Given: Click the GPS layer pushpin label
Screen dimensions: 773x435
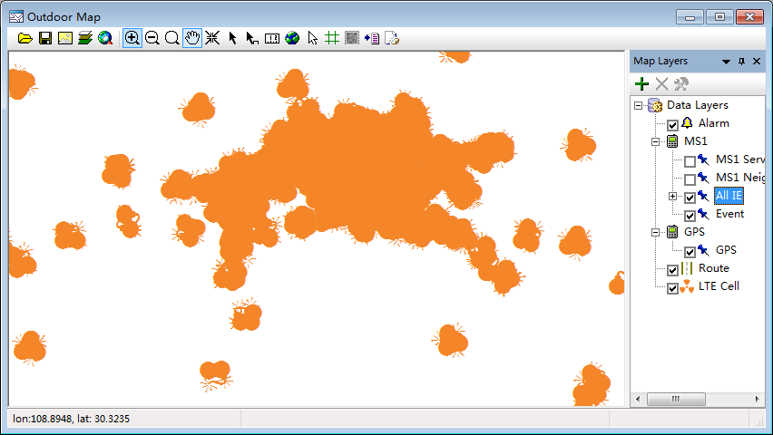Looking at the screenshot, I should 726,250.
